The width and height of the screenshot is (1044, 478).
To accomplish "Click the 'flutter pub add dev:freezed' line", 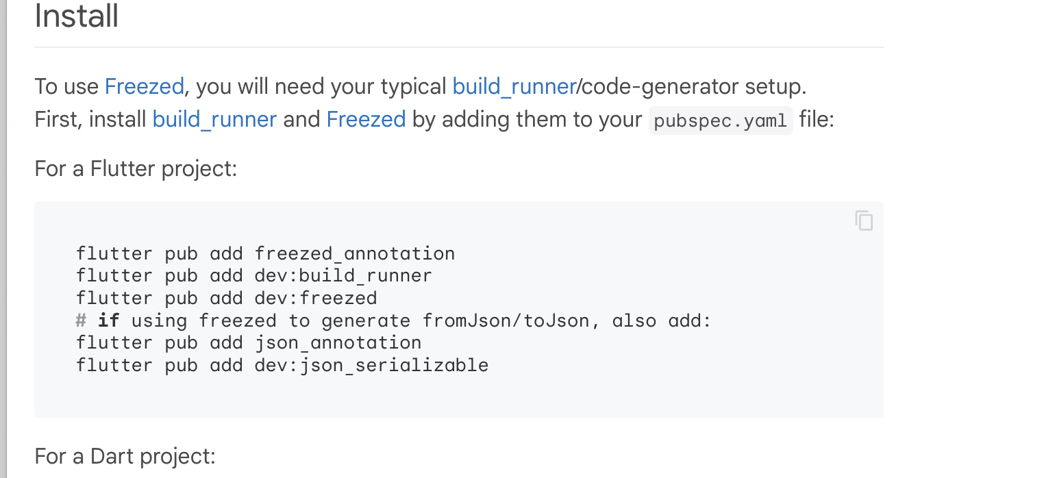I will click(x=227, y=298).
